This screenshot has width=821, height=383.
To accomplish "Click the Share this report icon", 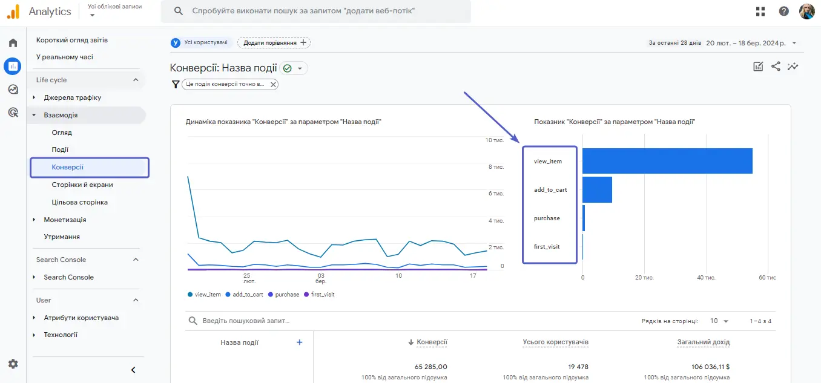I will point(776,67).
